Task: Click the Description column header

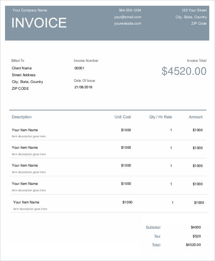Action: [21, 117]
